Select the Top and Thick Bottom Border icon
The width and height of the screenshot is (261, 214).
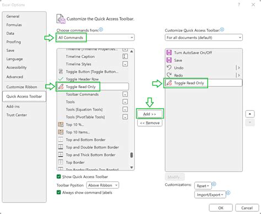coord(61,154)
